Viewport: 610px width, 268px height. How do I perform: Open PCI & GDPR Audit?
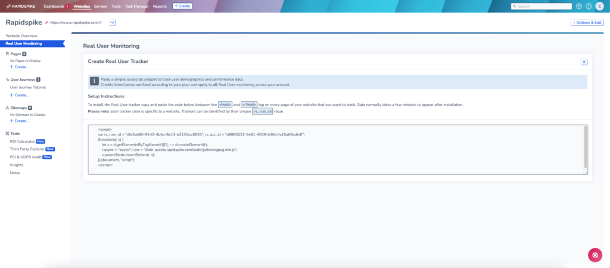[26, 157]
